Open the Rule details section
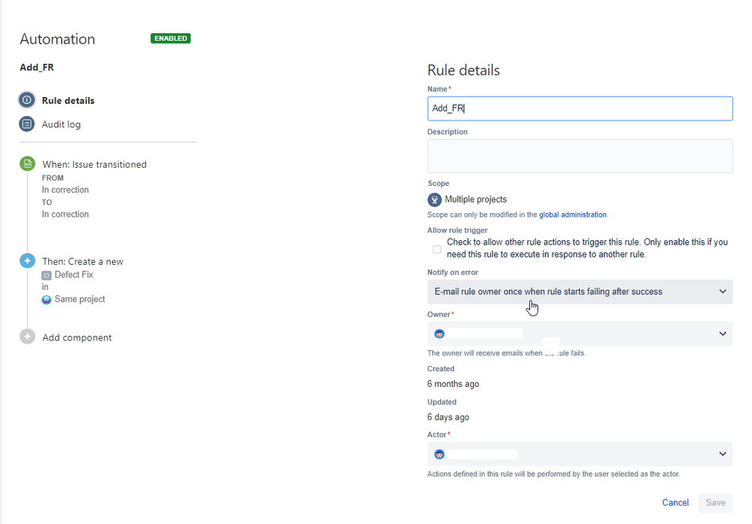 pos(68,101)
